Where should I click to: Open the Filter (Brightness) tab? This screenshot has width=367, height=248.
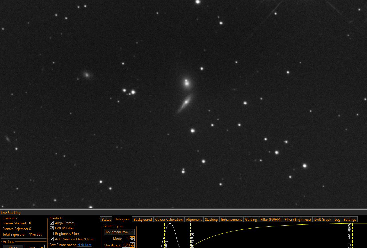[x=298, y=220]
